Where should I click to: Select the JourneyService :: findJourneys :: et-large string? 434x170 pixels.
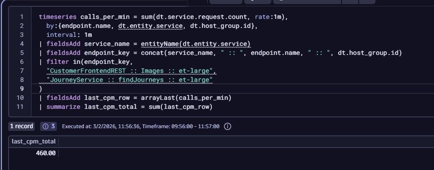[129, 80]
